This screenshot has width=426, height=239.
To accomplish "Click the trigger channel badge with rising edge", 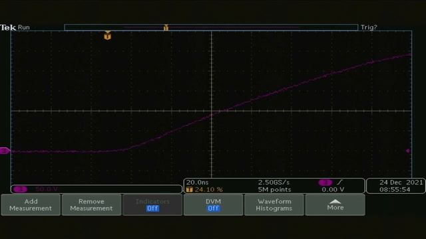I will pyautogui.click(x=325, y=183).
